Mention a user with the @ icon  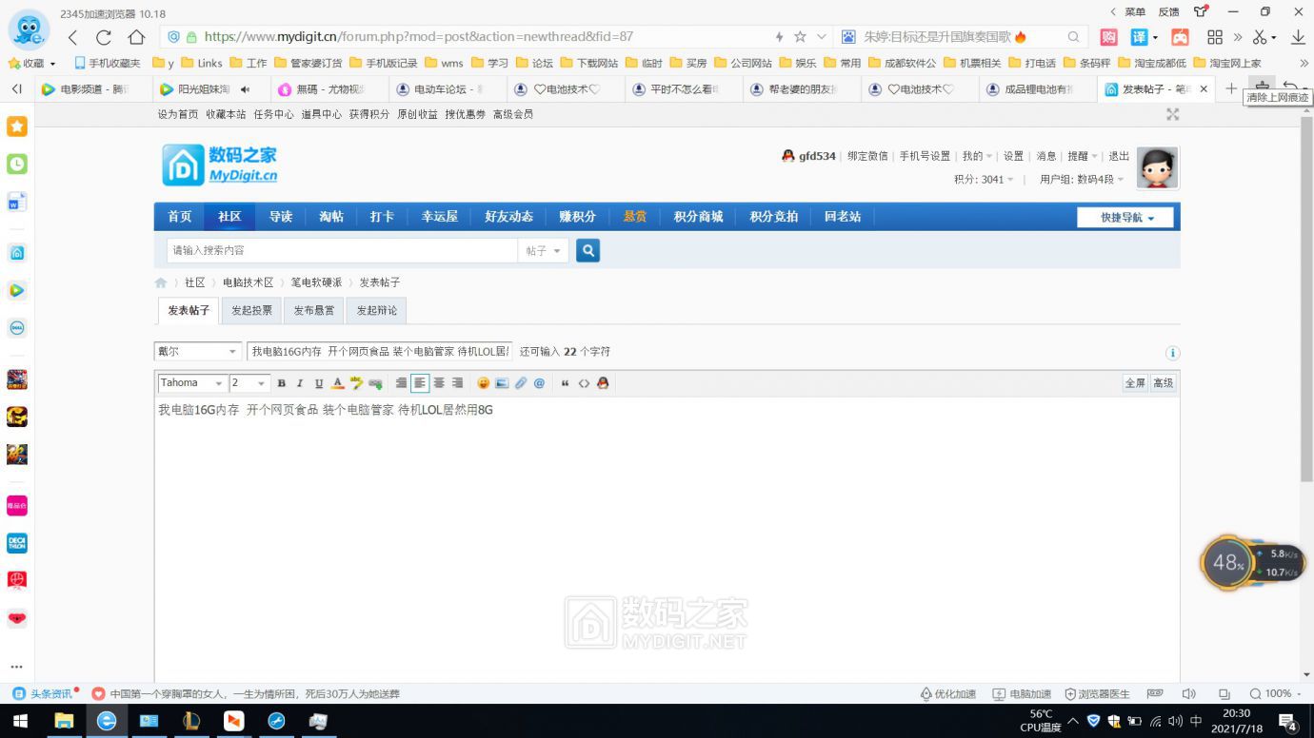(539, 383)
